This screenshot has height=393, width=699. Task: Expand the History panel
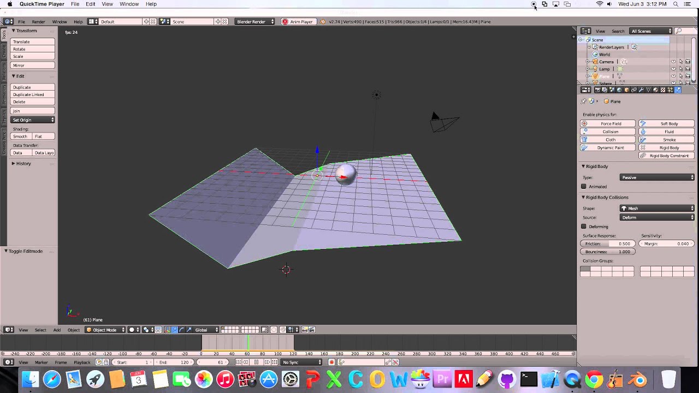click(23, 164)
